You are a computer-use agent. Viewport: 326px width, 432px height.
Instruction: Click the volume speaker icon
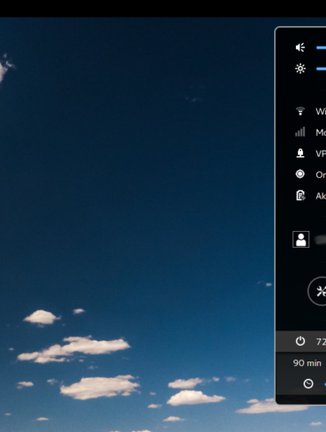(x=300, y=48)
